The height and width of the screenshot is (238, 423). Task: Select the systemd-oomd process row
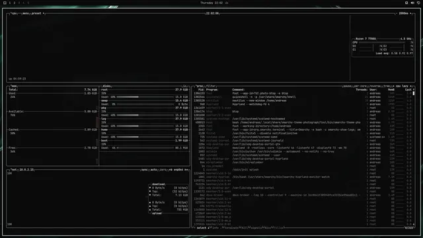tap(302, 137)
